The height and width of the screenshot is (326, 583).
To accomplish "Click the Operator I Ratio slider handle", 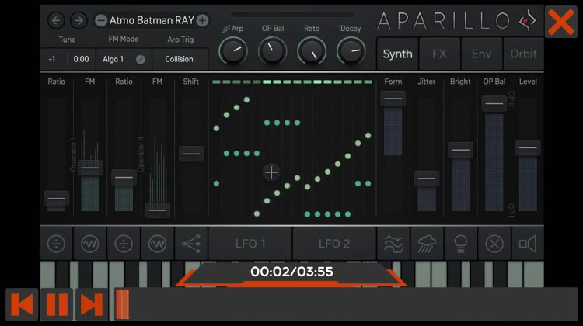I will [x=57, y=199].
